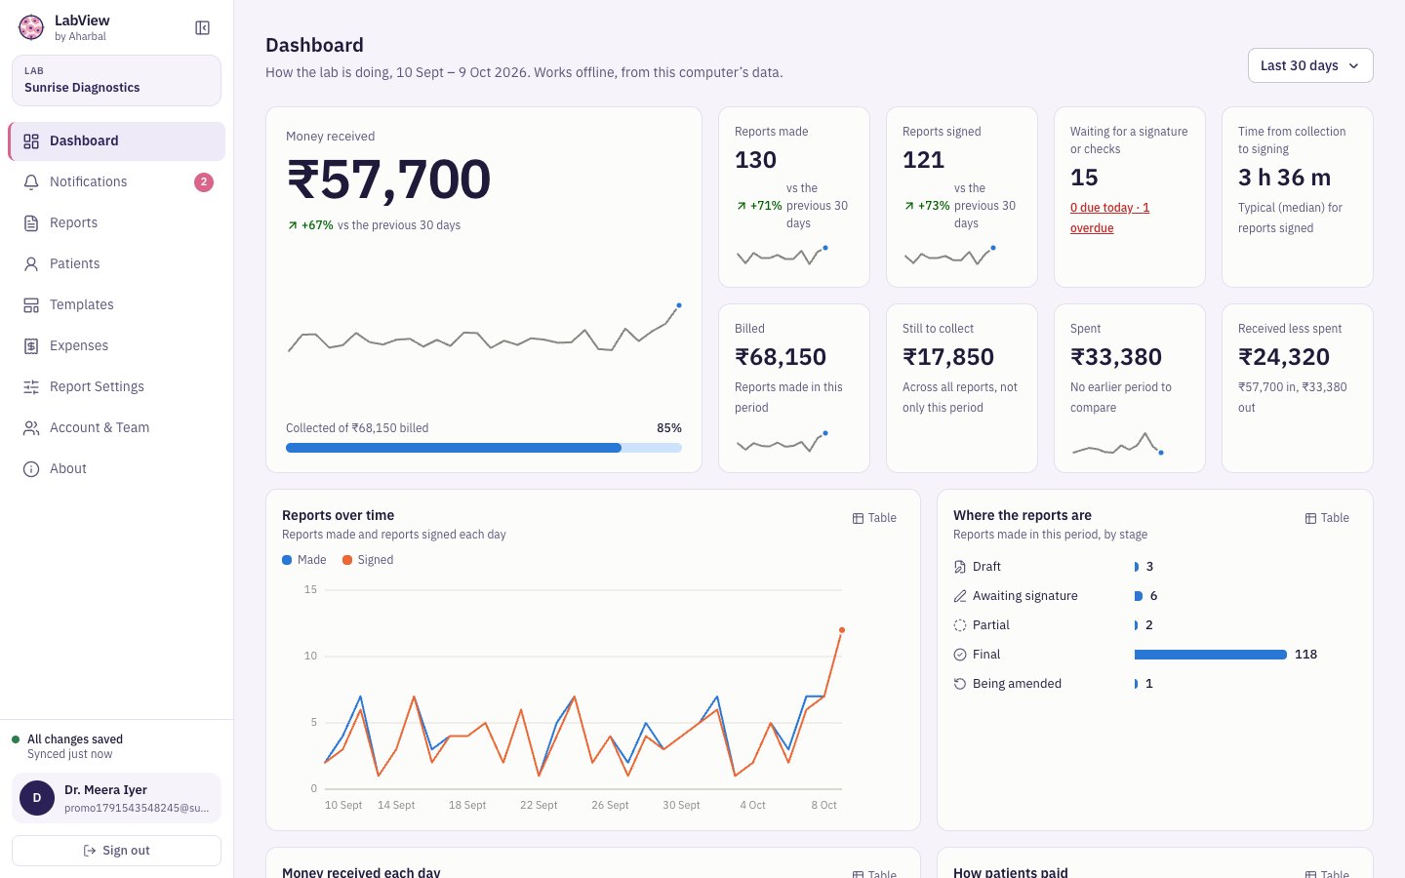The image size is (1405, 878).
Task: Click the Final stage bar showing 118
Action: point(1211,655)
